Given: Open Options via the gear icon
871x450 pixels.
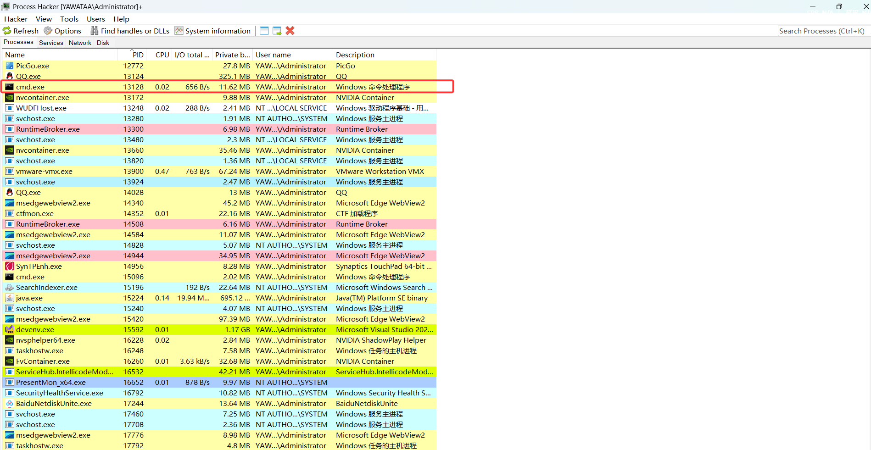Looking at the screenshot, I should (x=48, y=31).
